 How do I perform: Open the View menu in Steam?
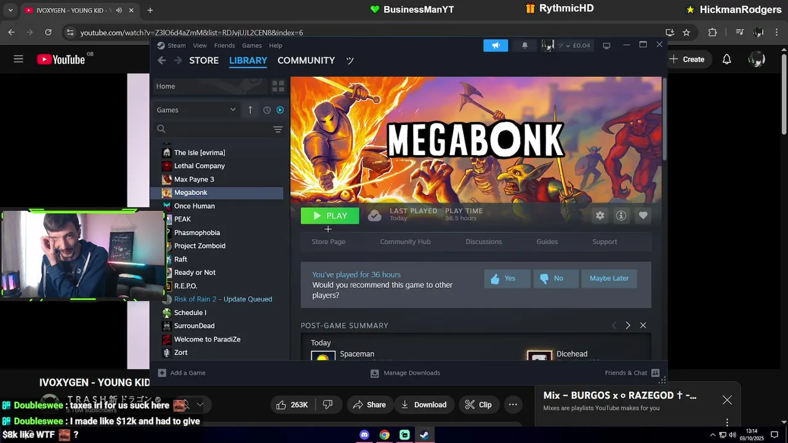click(200, 46)
